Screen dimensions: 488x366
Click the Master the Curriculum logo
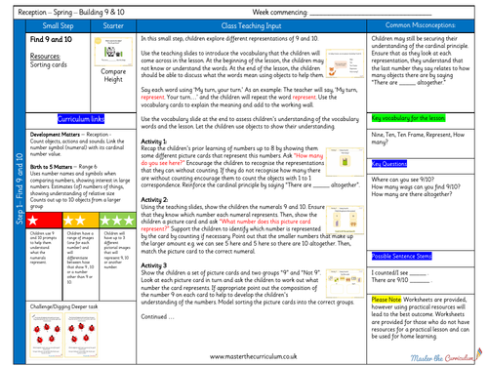pos(446,356)
